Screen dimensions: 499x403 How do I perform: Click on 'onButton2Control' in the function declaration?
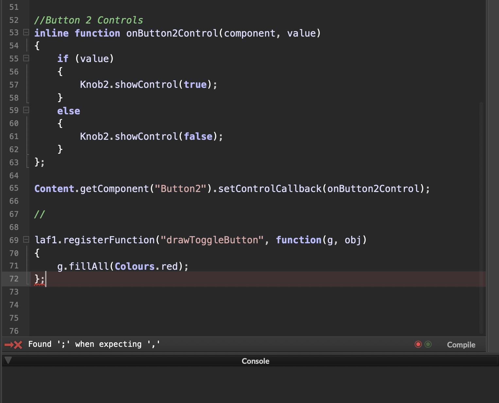172,33
